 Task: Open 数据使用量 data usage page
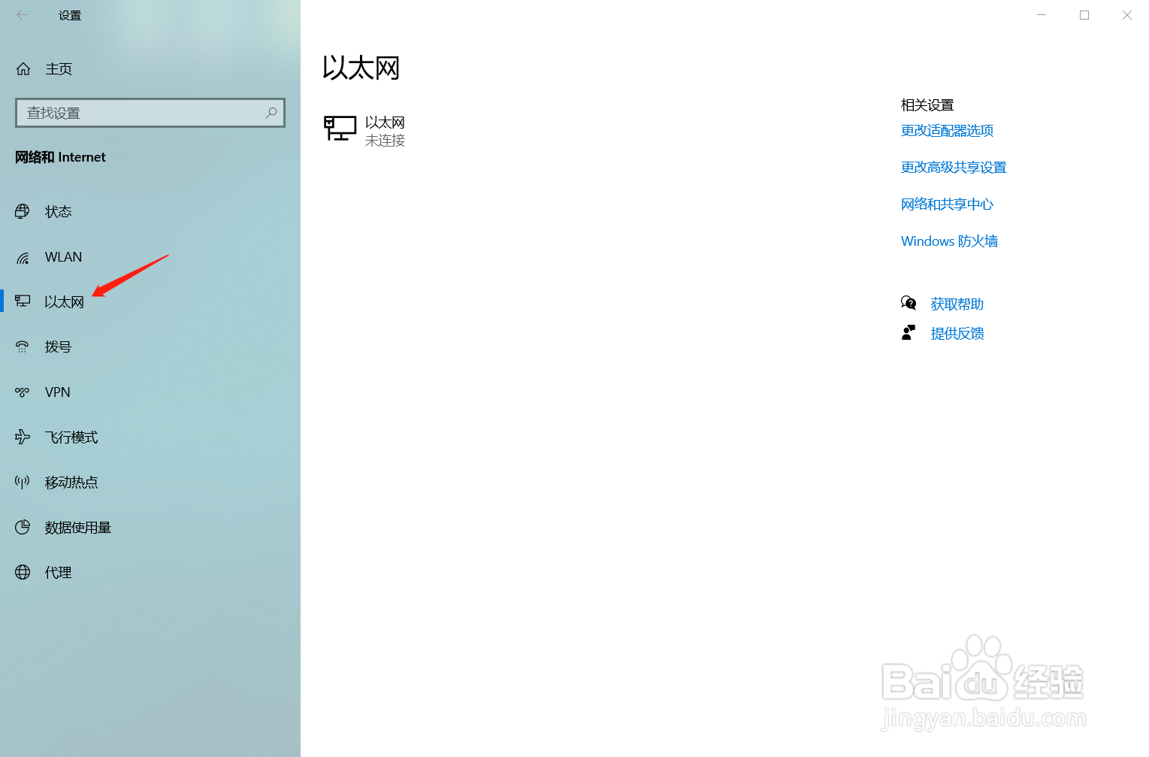coord(78,528)
